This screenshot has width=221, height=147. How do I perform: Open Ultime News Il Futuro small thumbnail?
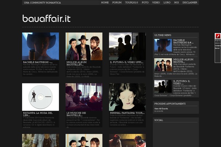pyautogui.click(x=163, y=86)
